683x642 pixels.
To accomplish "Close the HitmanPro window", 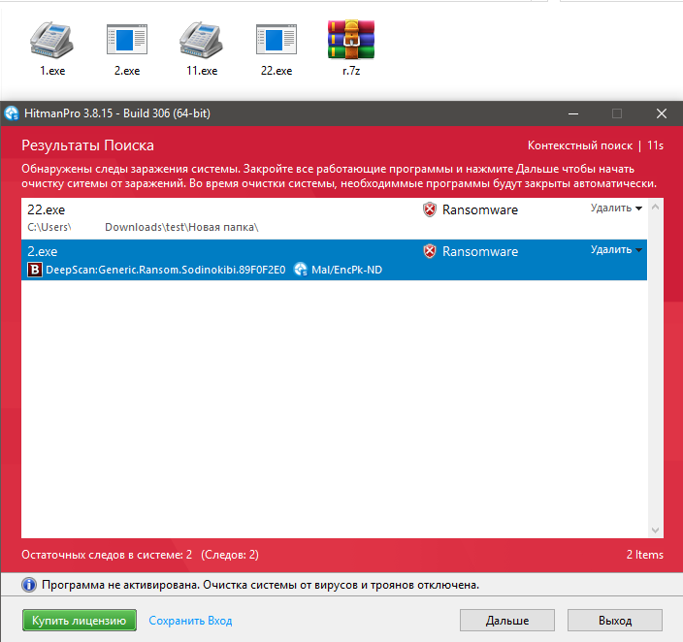I will coord(662,113).
